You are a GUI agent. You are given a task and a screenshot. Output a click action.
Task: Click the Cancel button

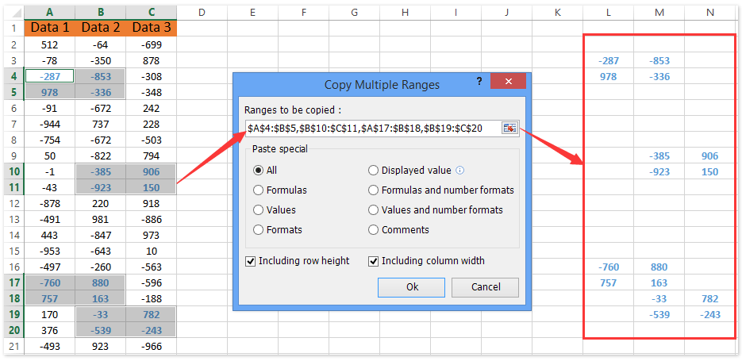(x=485, y=287)
